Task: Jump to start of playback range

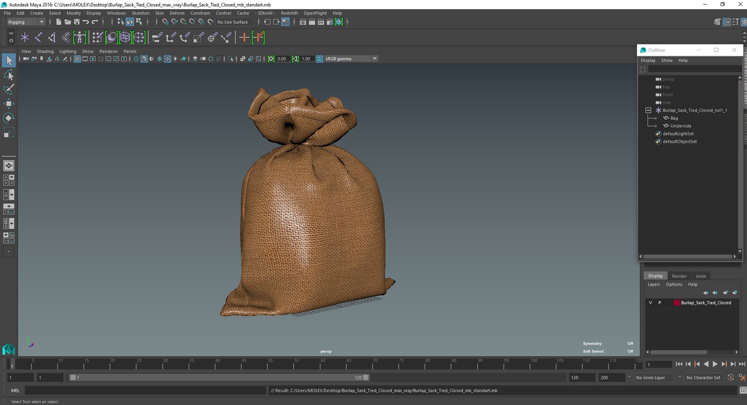Action: point(679,364)
